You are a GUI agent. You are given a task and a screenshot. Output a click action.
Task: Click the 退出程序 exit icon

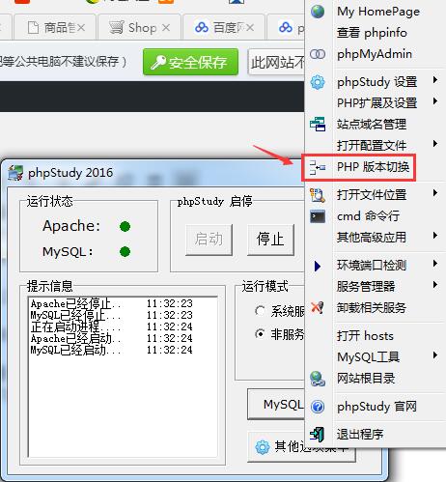(x=318, y=434)
